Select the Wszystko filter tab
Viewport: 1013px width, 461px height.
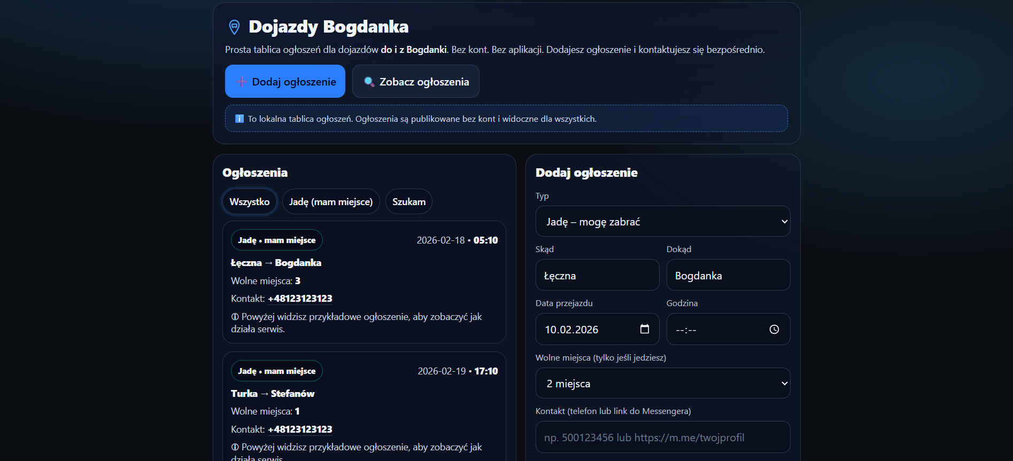click(x=250, y=201)
